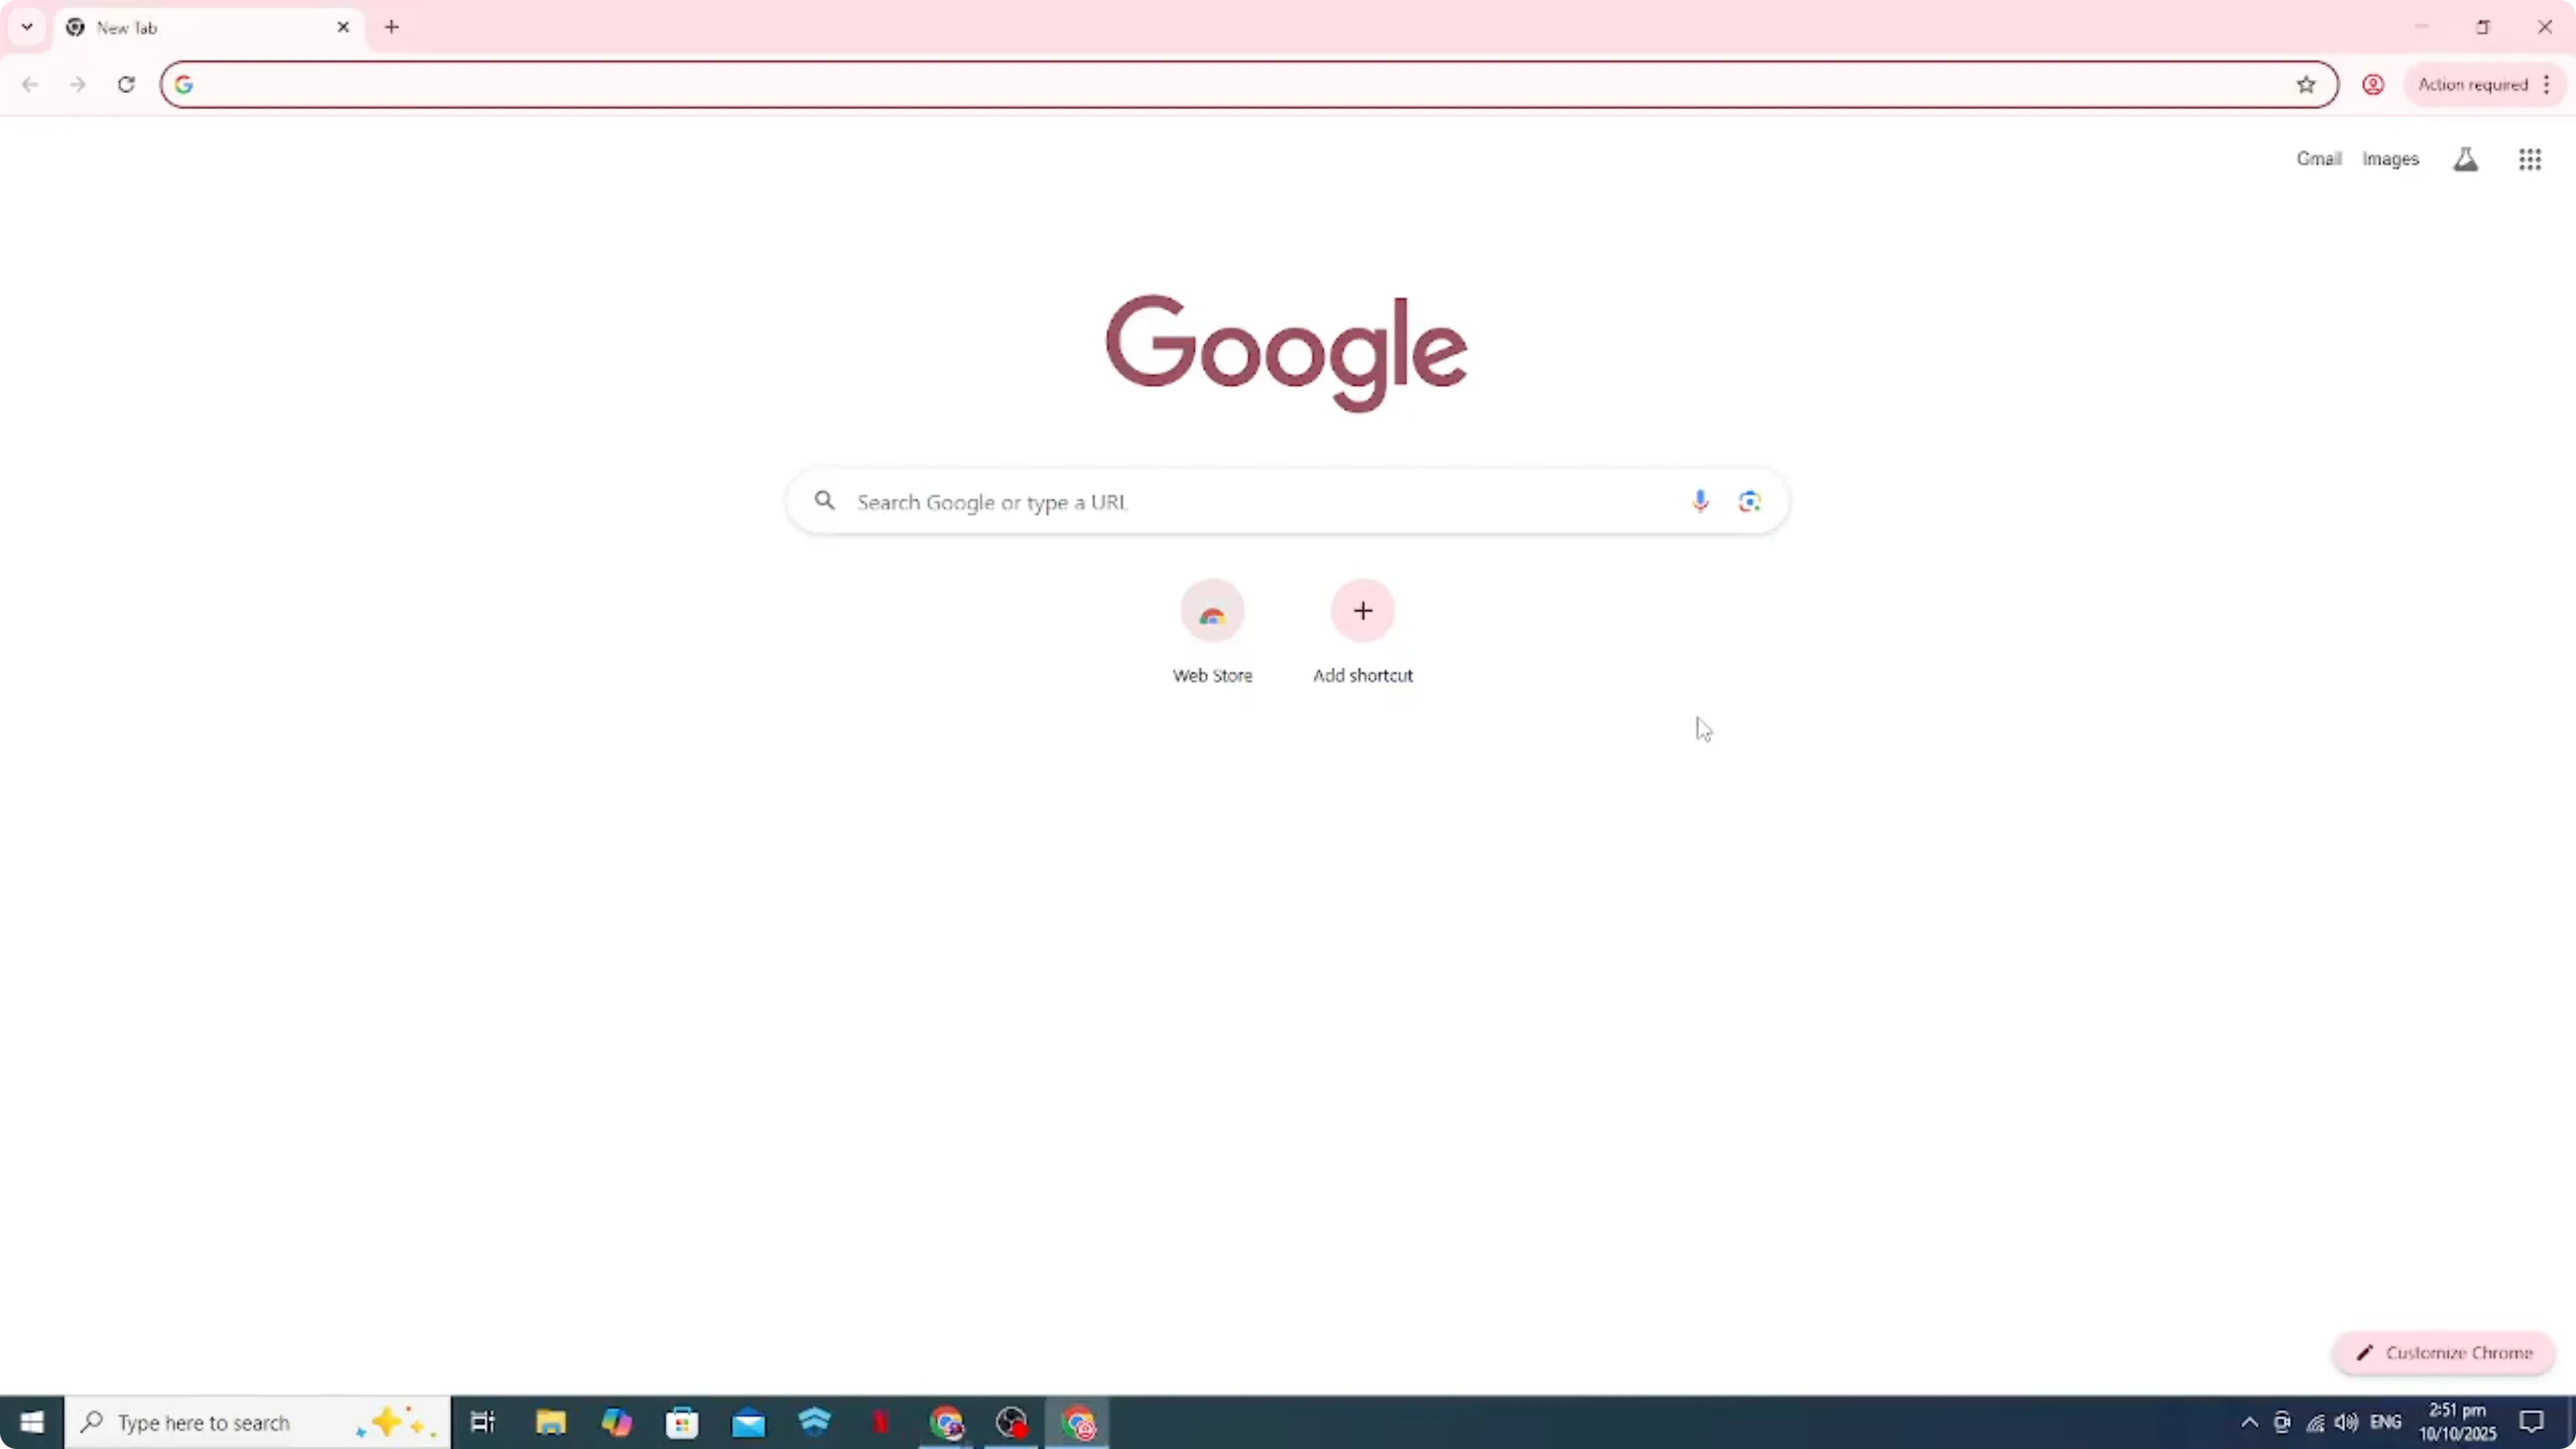Open the browser profile avatar
This screenshot has height=1449, width=2576.
coord(2372,84)
